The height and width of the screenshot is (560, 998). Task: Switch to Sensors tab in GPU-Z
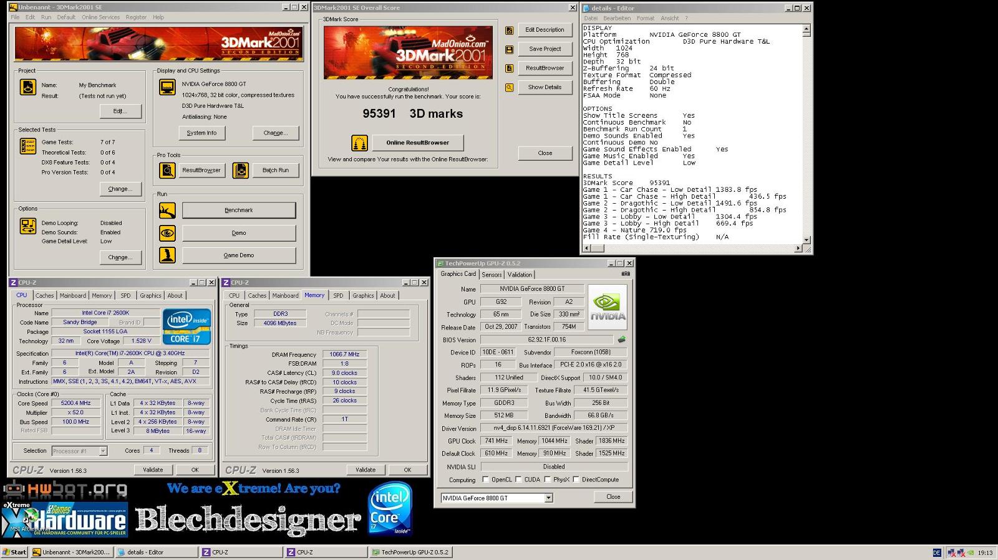tap(492, 275)
